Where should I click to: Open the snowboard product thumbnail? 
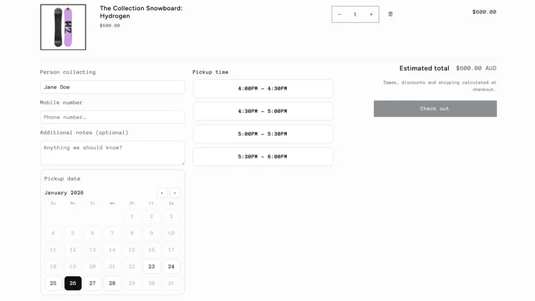point(63,27)
